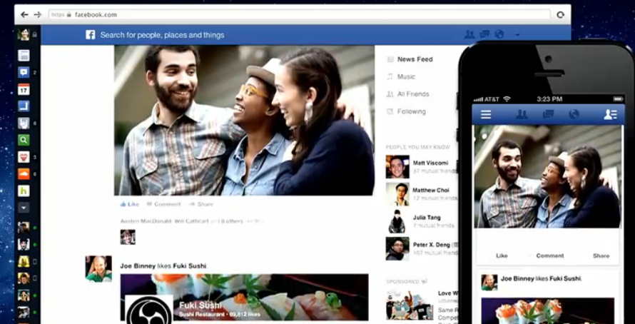Tap friend requests icon in the phone header
Image resolution: width=635 pixels, height=324 pixels.
(522, 115)
